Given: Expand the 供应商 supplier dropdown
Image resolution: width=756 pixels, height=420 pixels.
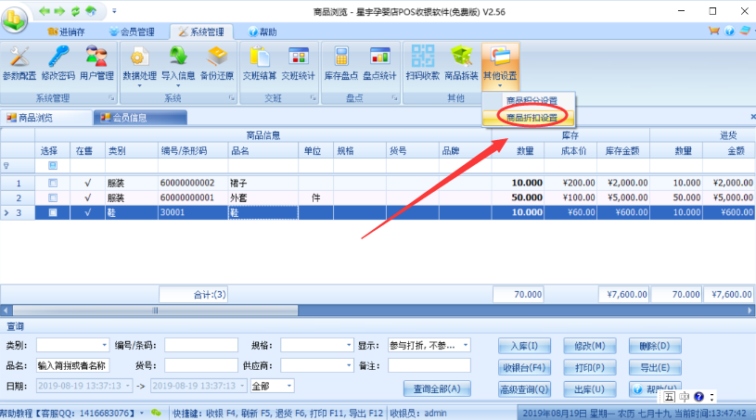Looking at the screenshot, I should coord(349,365).
